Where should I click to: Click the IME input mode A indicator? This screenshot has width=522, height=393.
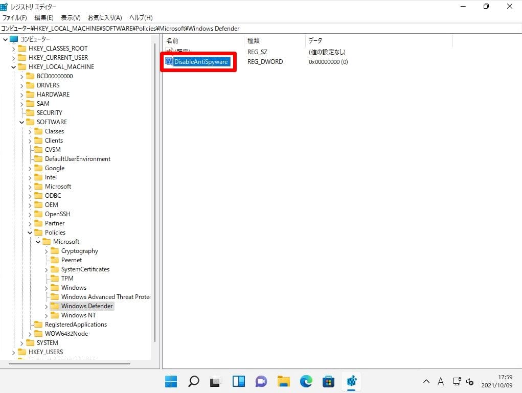441,382
